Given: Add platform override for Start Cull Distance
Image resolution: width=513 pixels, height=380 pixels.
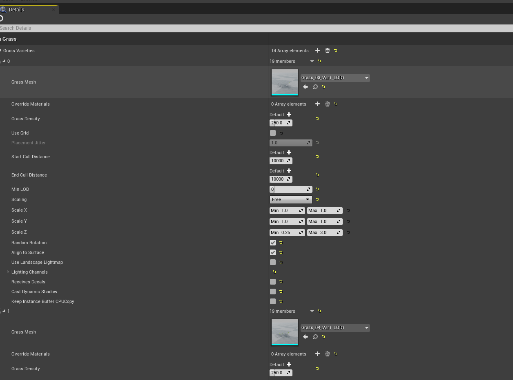Looking at the screenshot, I should [x=289, y=152].
